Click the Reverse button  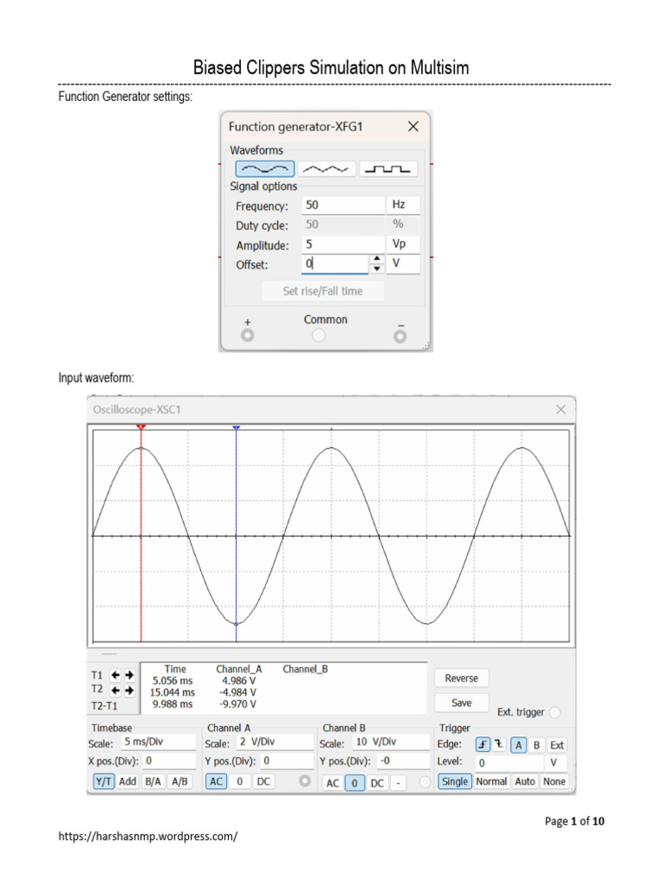(x=462, y=679)
